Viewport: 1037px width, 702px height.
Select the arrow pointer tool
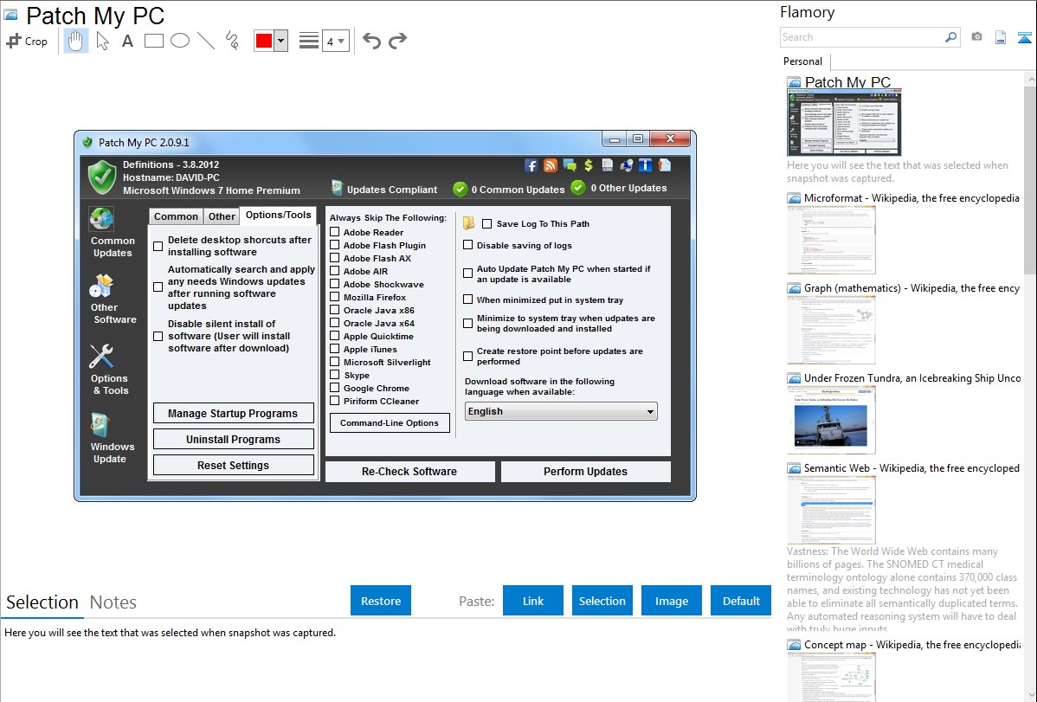102,41
